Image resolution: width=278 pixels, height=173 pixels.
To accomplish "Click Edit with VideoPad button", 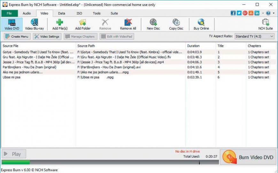I will tap(117, 36).
